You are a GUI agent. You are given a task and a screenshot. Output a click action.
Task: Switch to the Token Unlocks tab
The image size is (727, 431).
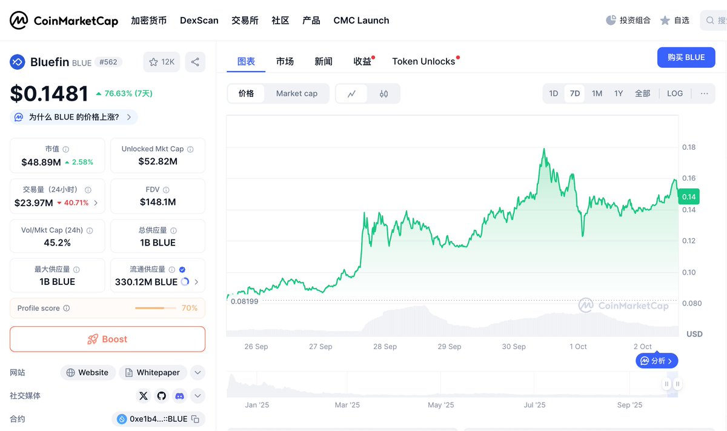423,61
